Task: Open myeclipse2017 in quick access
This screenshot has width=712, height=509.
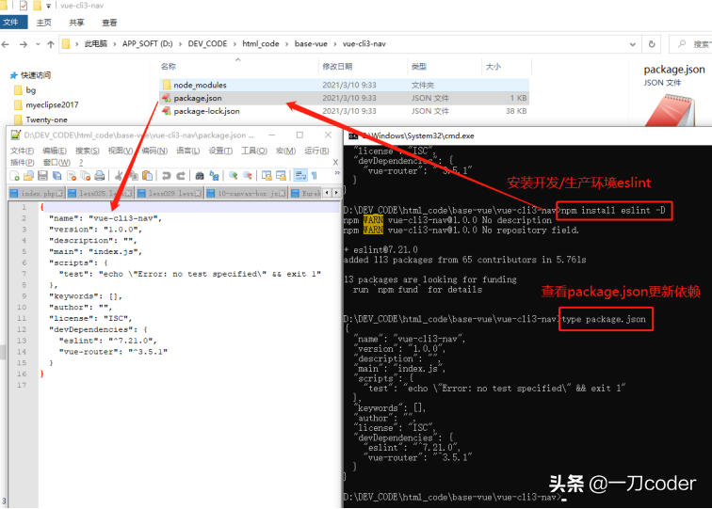Action: pyautogui.click(x=46, y=104)
